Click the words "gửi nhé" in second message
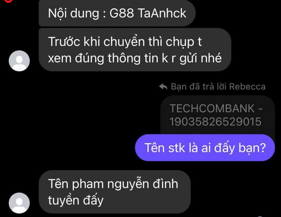Image resolution: width=281 pixels, height=217 pixels. 201,59
